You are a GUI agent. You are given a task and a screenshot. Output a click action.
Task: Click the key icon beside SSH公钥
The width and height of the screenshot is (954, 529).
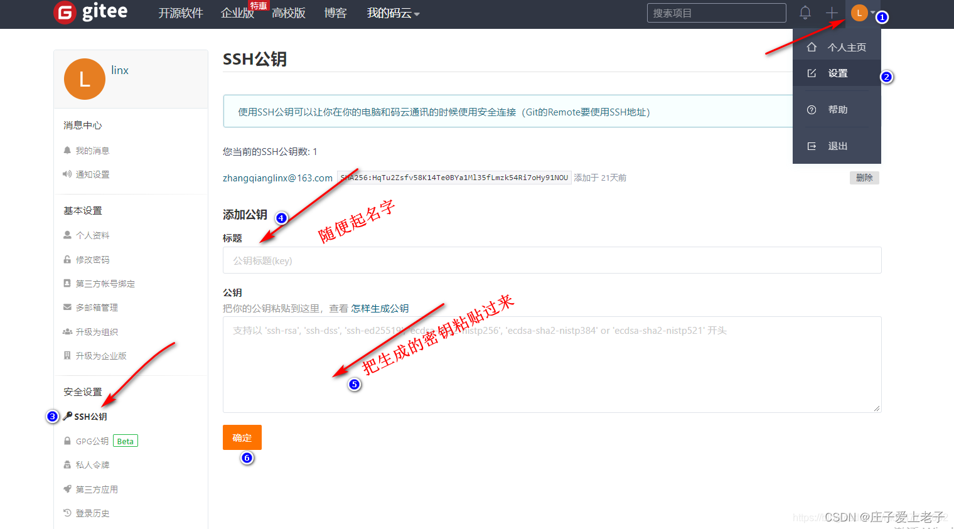point(67,415)
